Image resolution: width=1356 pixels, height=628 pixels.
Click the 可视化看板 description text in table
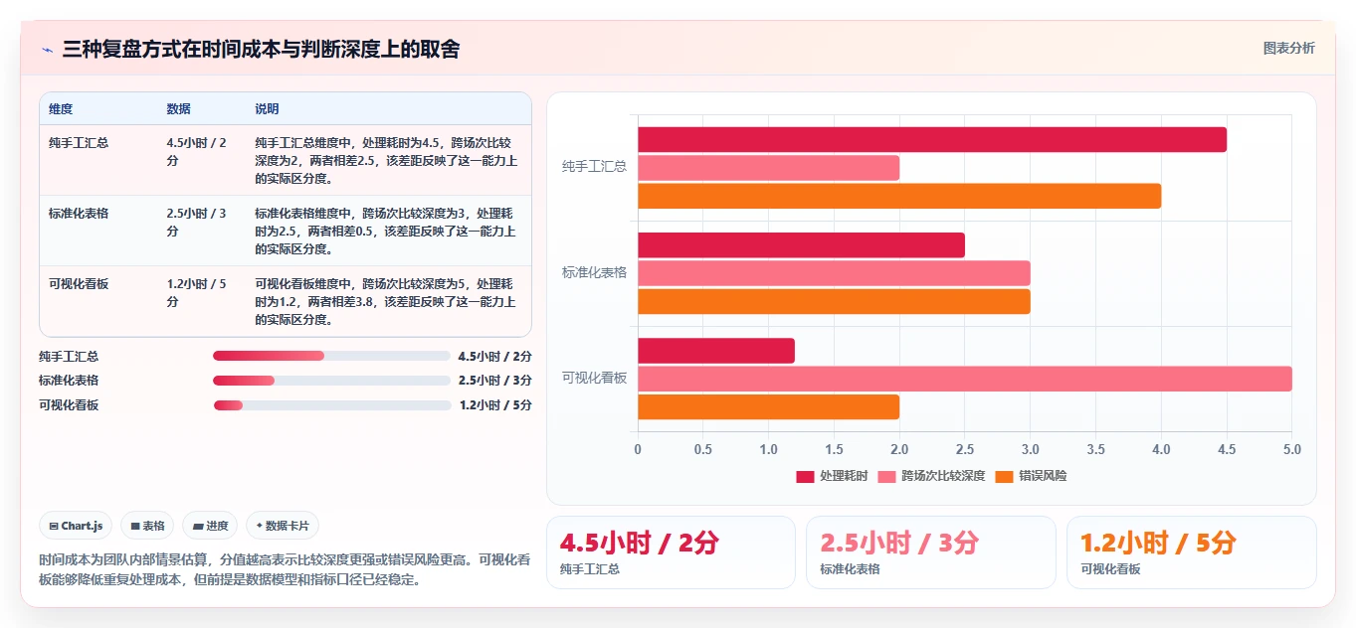[386, 302]
